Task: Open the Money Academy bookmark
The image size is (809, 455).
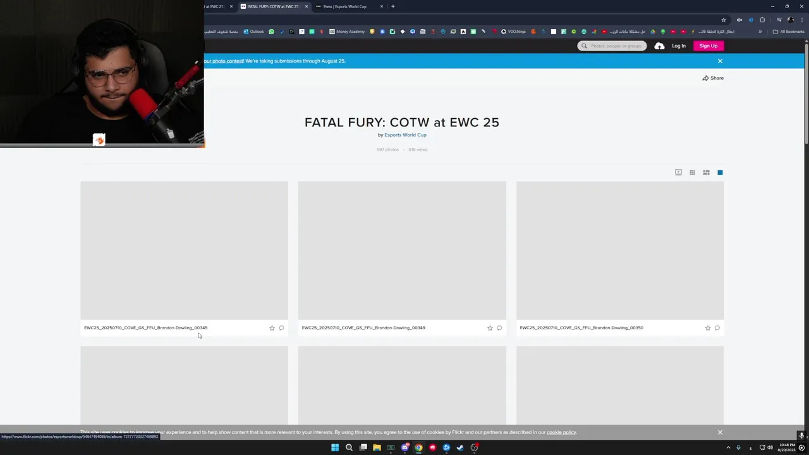Action: (x=347, y=32)
